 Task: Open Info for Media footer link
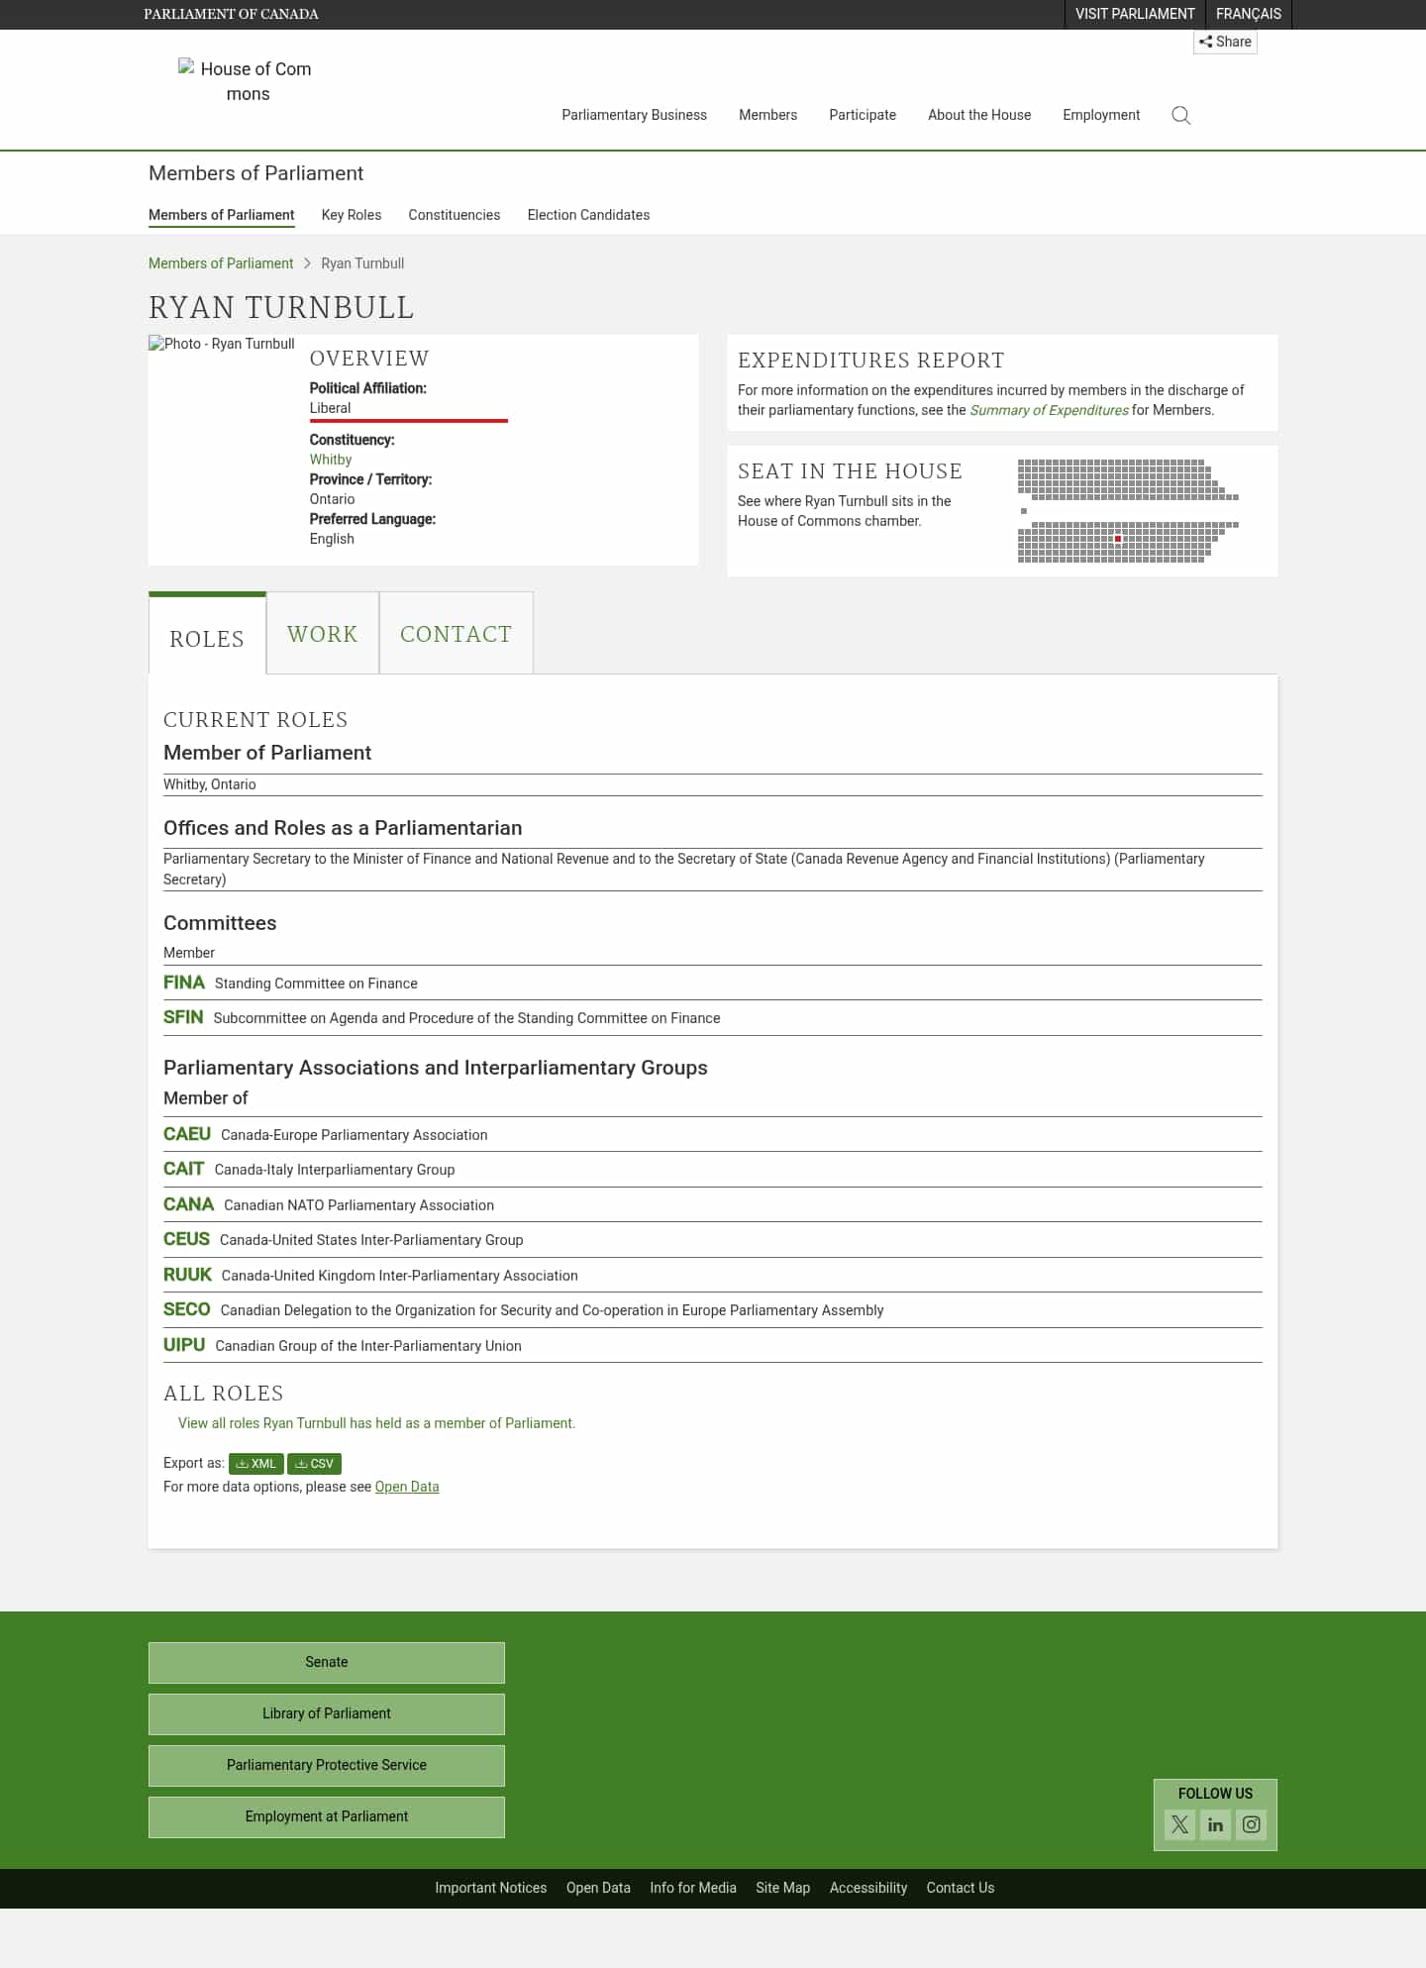coord(693,1888)
